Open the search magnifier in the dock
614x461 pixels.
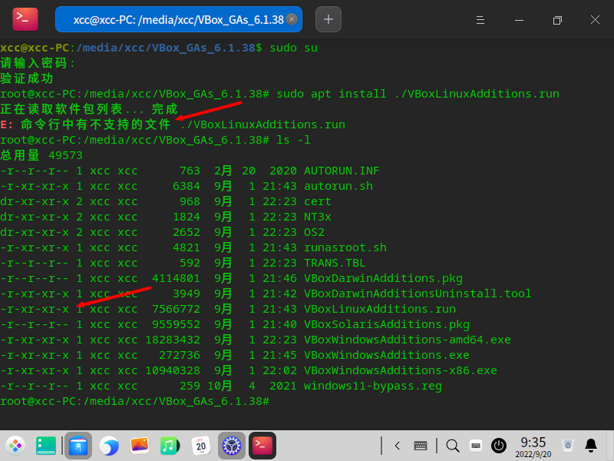click(452, 446)
